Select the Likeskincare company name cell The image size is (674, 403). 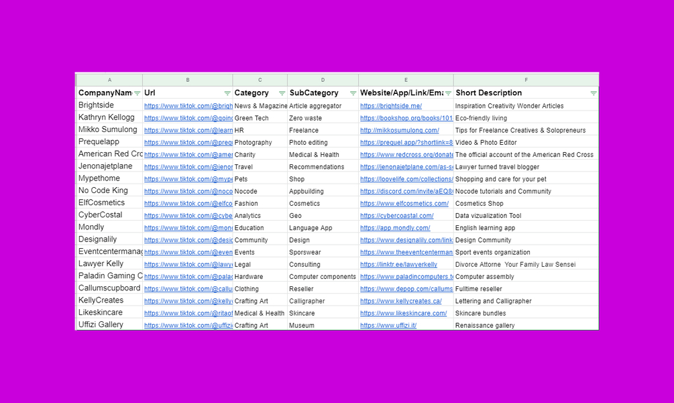tap(109, 312)
